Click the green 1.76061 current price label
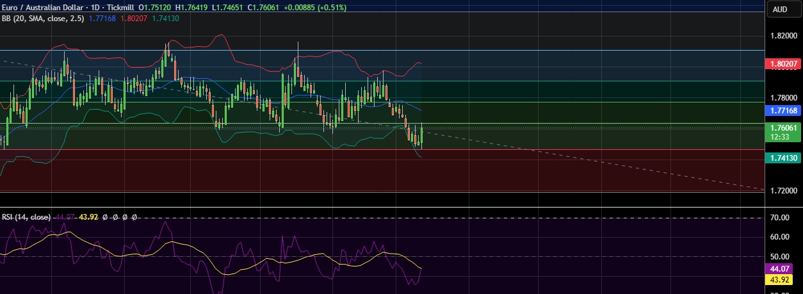Image resolution: width=803 pixels, height=294 pixels. click(783, 128)
